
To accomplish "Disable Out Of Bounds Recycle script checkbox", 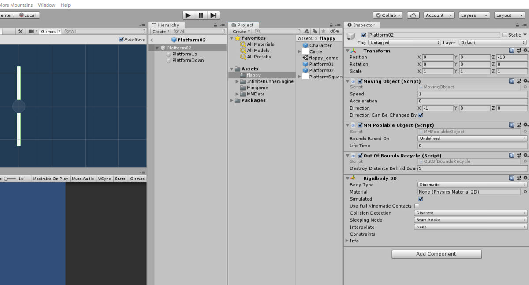I will (x=360, y=156).
